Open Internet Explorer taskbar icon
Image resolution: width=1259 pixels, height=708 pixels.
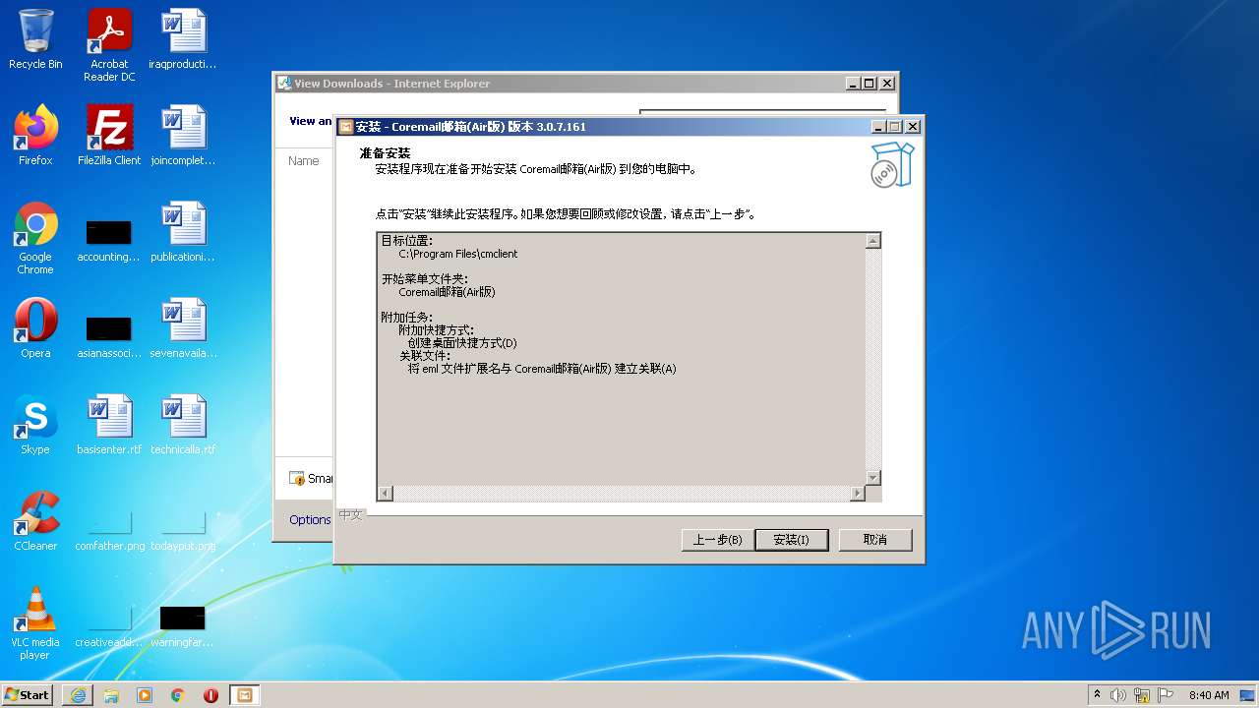(x=78, y=695)
